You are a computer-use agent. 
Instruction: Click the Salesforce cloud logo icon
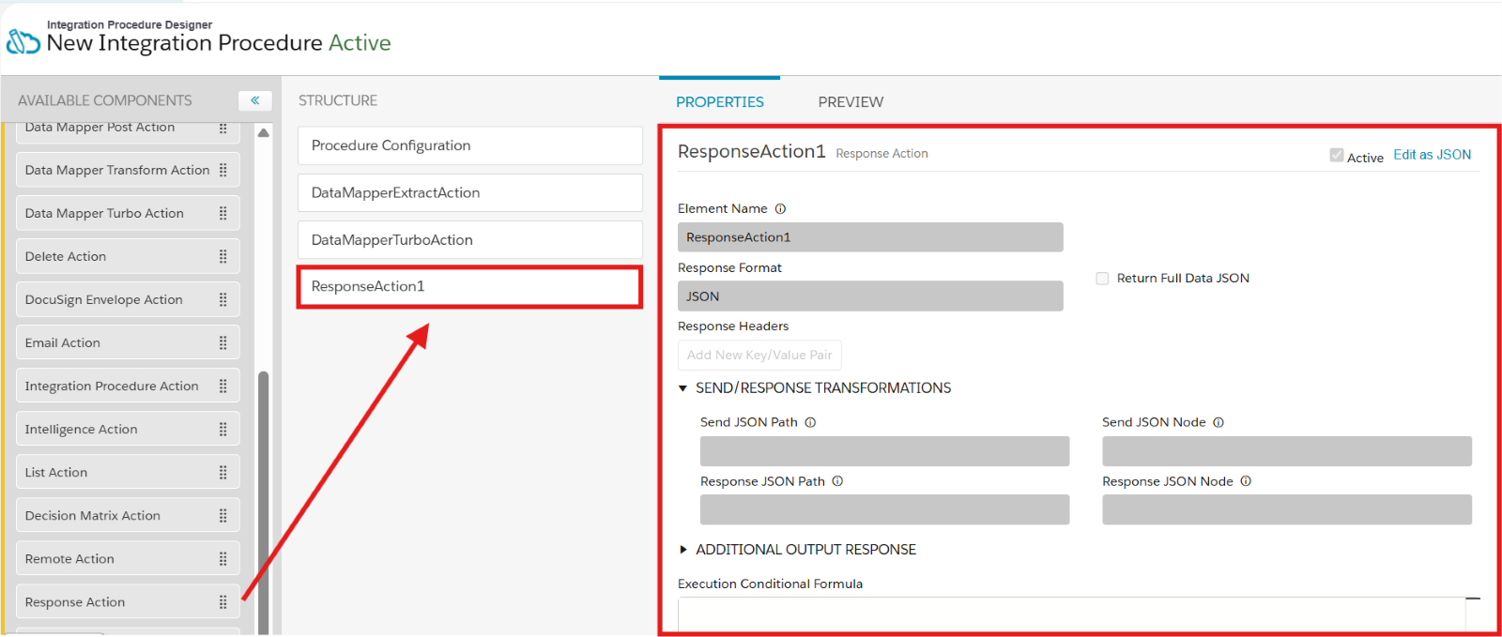point(23,42)
